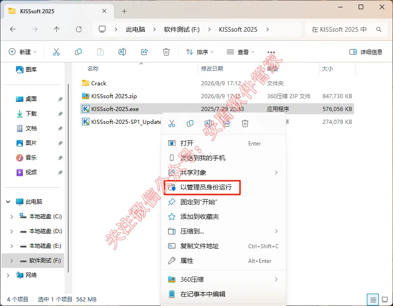393x306 pixels.
Task: Select the KISSsoft-2025-SP1_Update file icon
Action: (86, 122)
